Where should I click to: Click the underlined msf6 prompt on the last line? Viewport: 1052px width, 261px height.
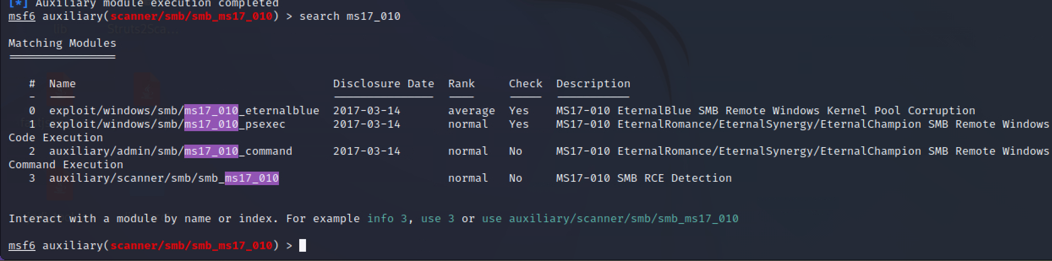pyautogui.click(x=22, y=245)
